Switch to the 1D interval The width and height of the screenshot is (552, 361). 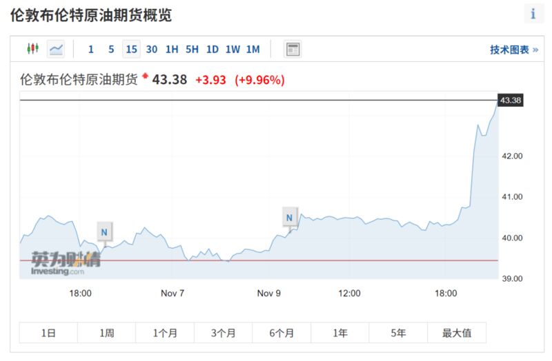(212, 49)
